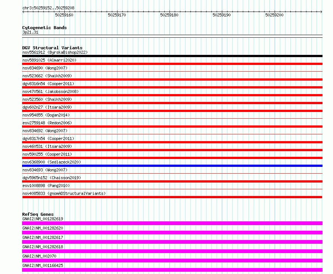333x274 pixels.
Task: Open transcript GNAI2|NM_001282617 label
Action: (x=43, y=237)
